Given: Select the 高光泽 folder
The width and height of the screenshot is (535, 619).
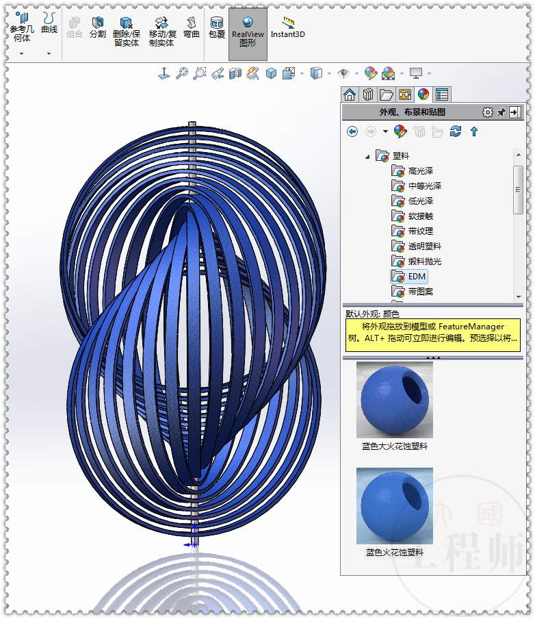Looking at the screenshot, I should click(x=413, y=171).
